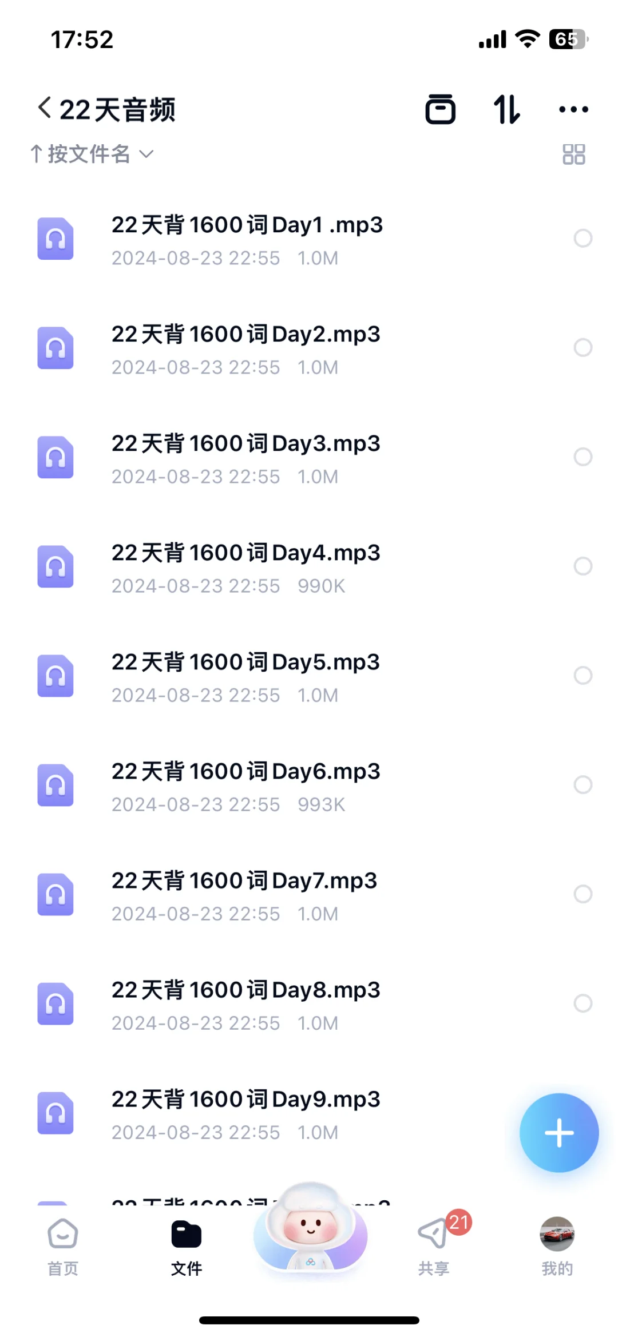Go to the 首页 tab
This screenshot has height=1337, width=618.
tap(62, 1247)
